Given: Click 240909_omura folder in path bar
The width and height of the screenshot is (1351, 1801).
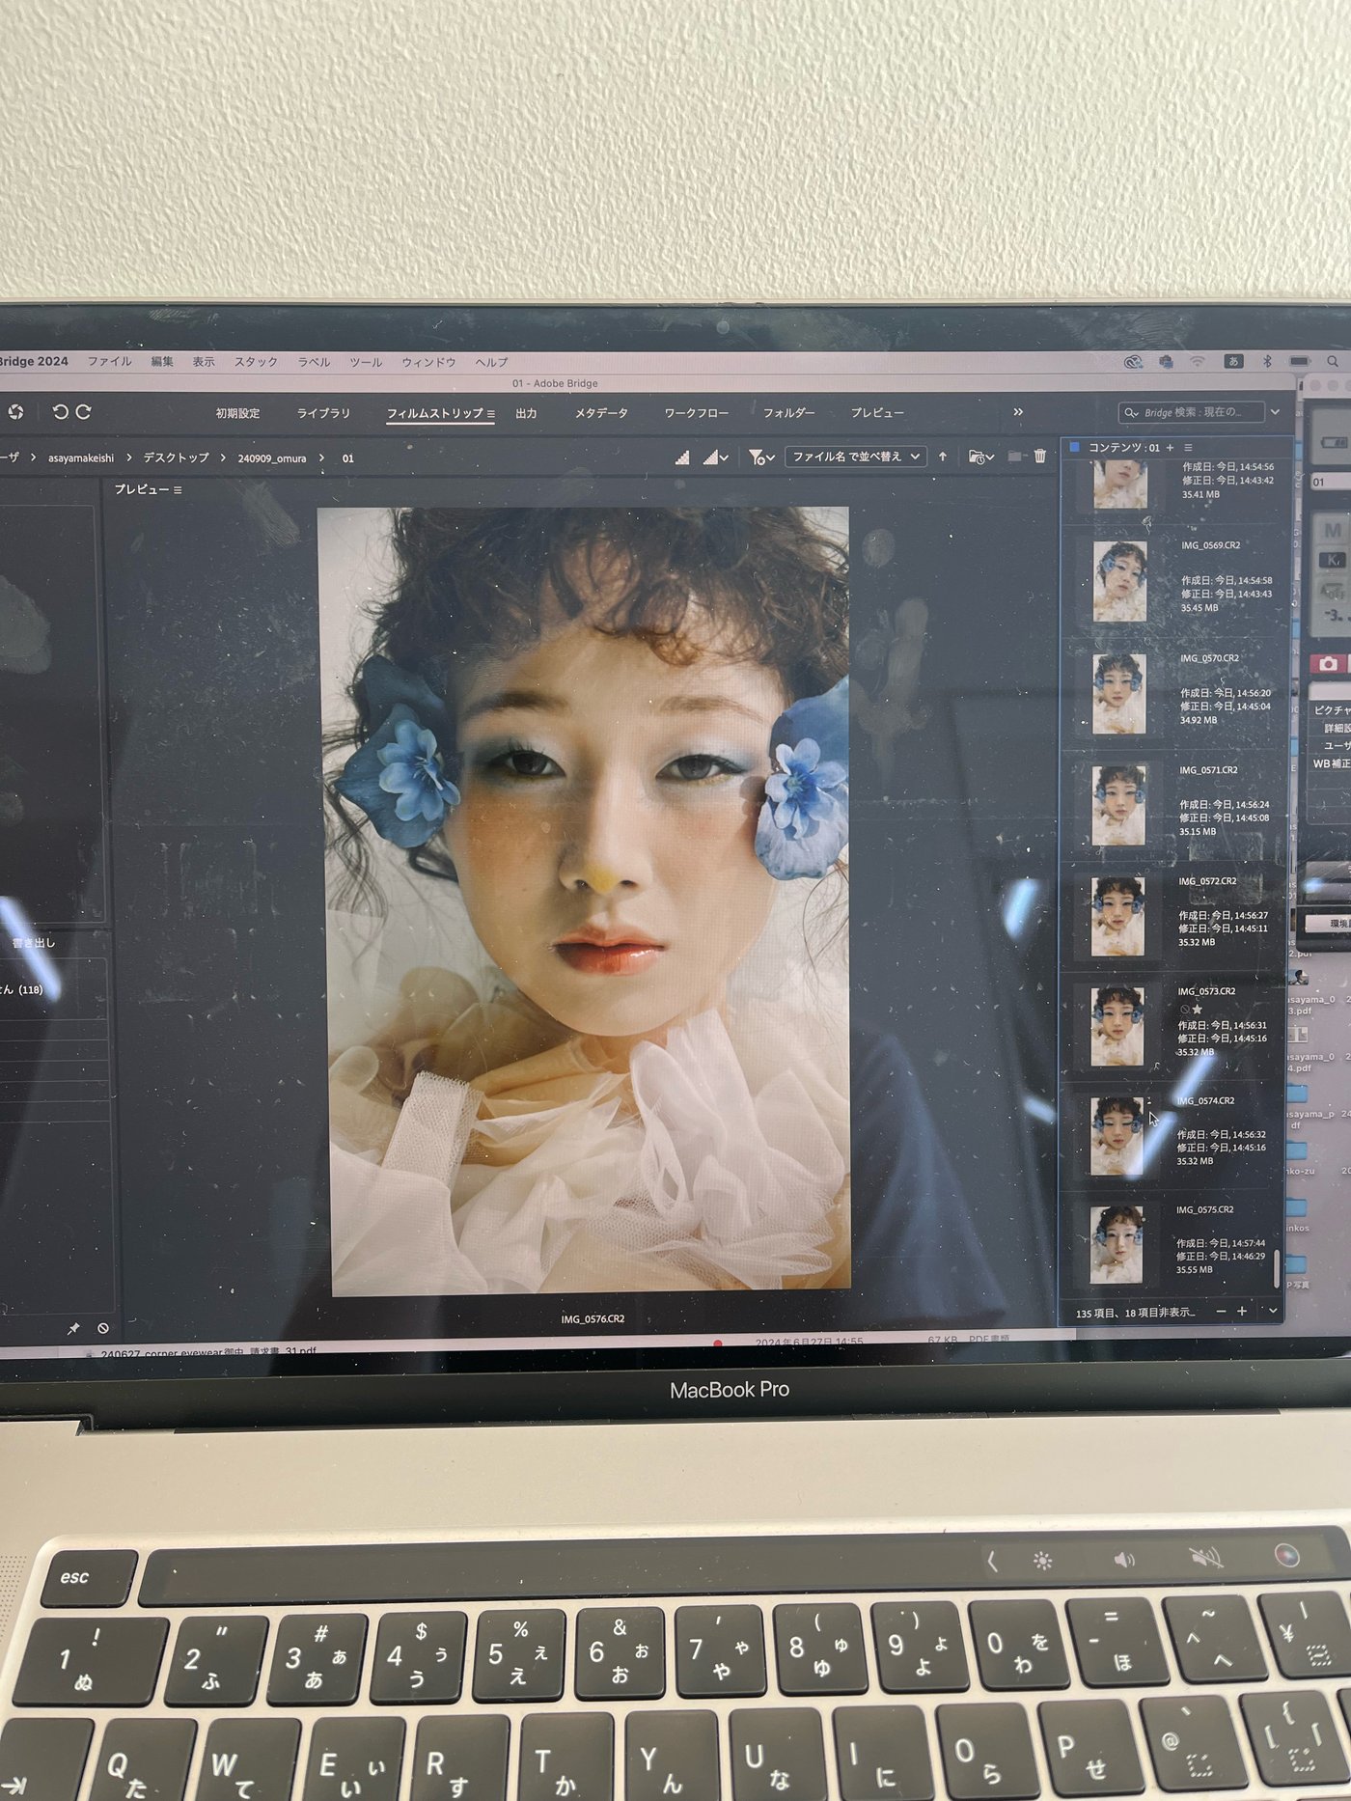Looking at the screenshot, I should click(271, 458).
